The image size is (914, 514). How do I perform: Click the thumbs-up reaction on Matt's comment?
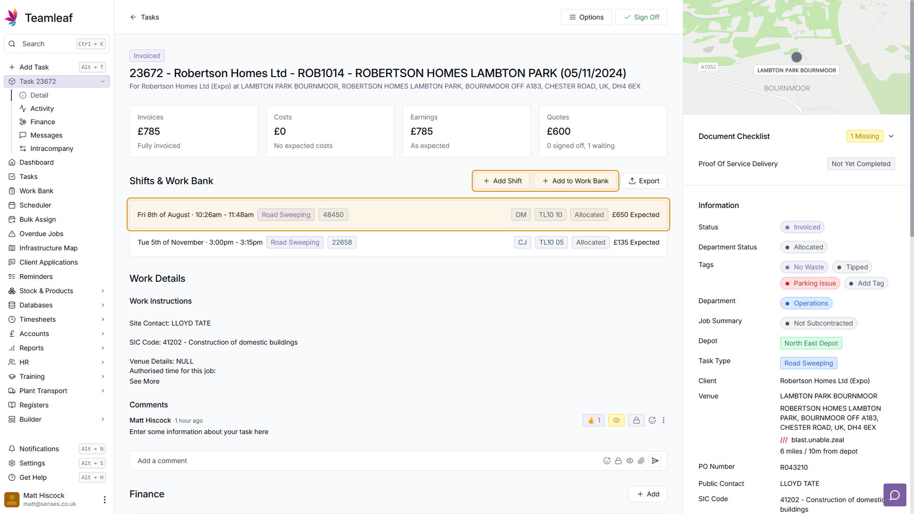coord(594,420)
